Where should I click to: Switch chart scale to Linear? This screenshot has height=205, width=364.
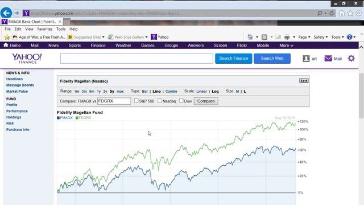201,91
